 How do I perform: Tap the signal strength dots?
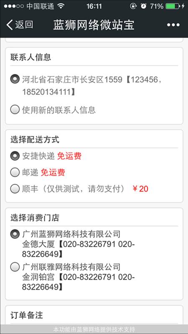(x=14, y=6)
